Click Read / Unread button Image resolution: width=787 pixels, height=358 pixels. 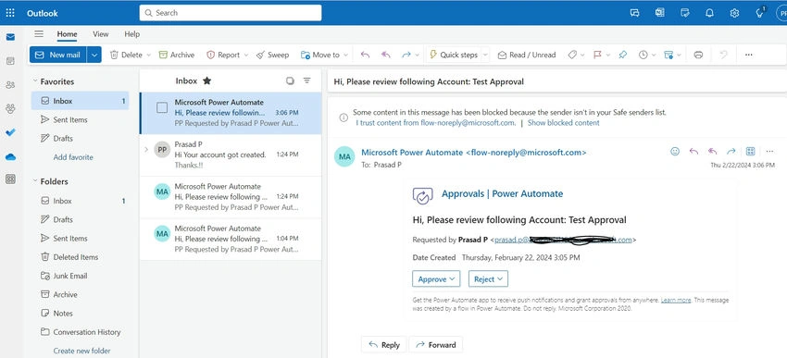tap(527, 56)
